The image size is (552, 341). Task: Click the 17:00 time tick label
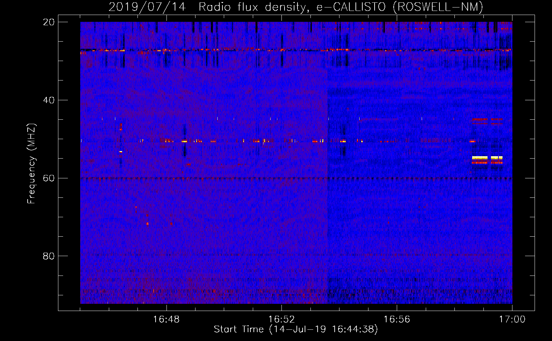click(x=512, y=320)
